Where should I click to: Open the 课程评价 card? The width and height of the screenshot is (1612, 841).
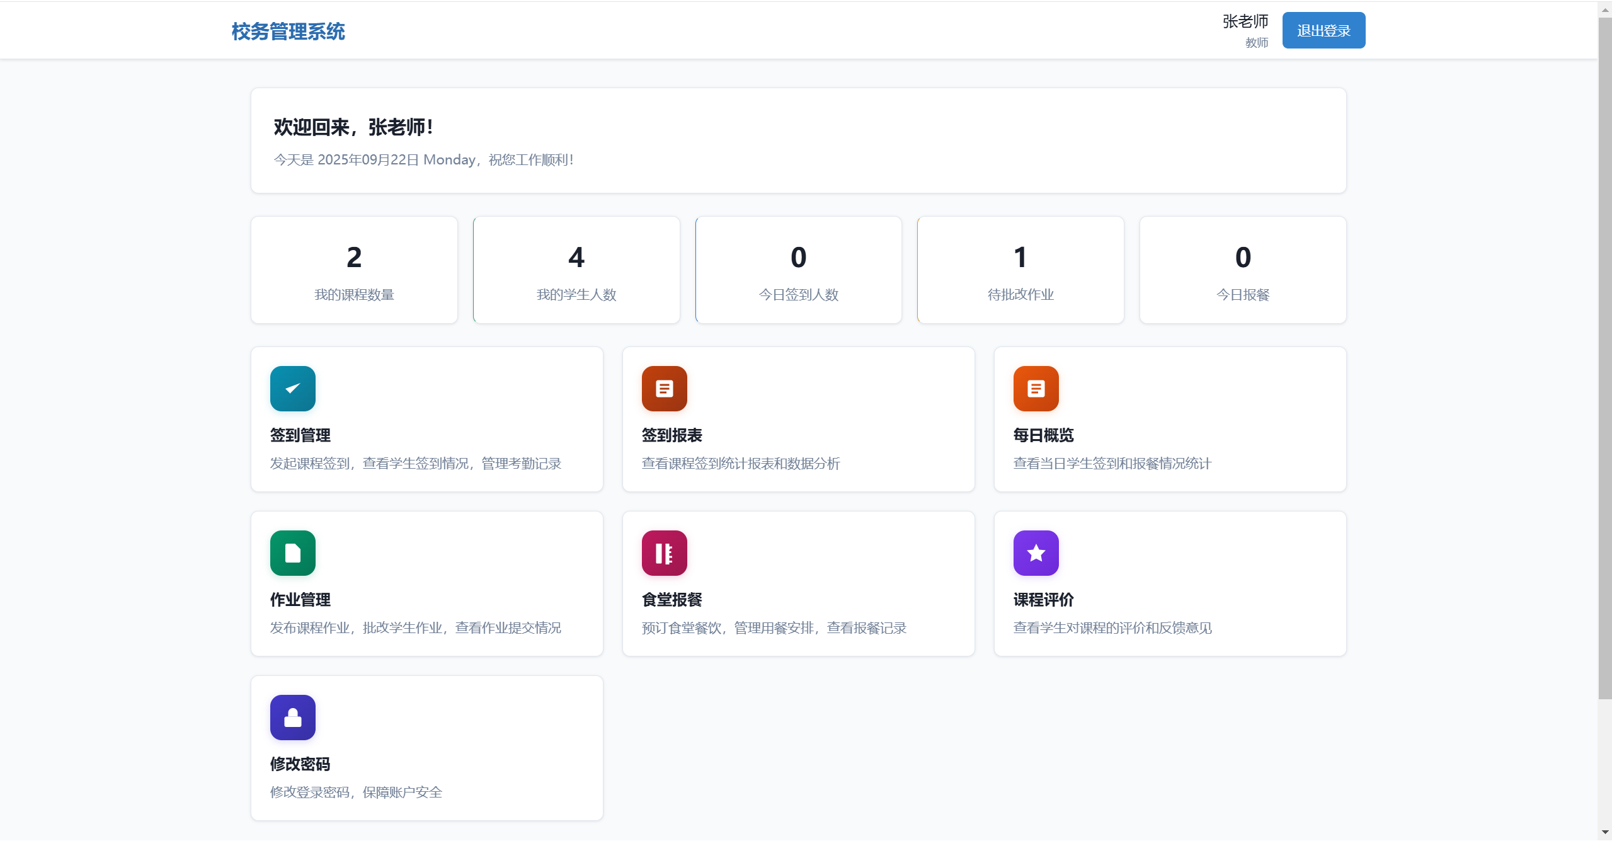pos(1170,583)
